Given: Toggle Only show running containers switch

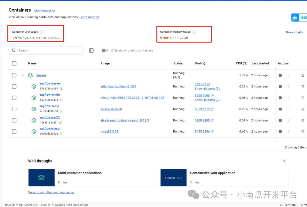Looking at the screenshot, I should pyautogui.click(x=105, y=51).
